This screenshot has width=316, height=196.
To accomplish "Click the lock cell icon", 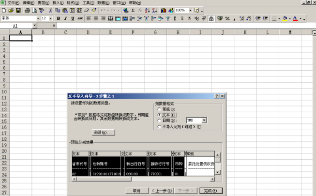I will [x=211, y=18].
